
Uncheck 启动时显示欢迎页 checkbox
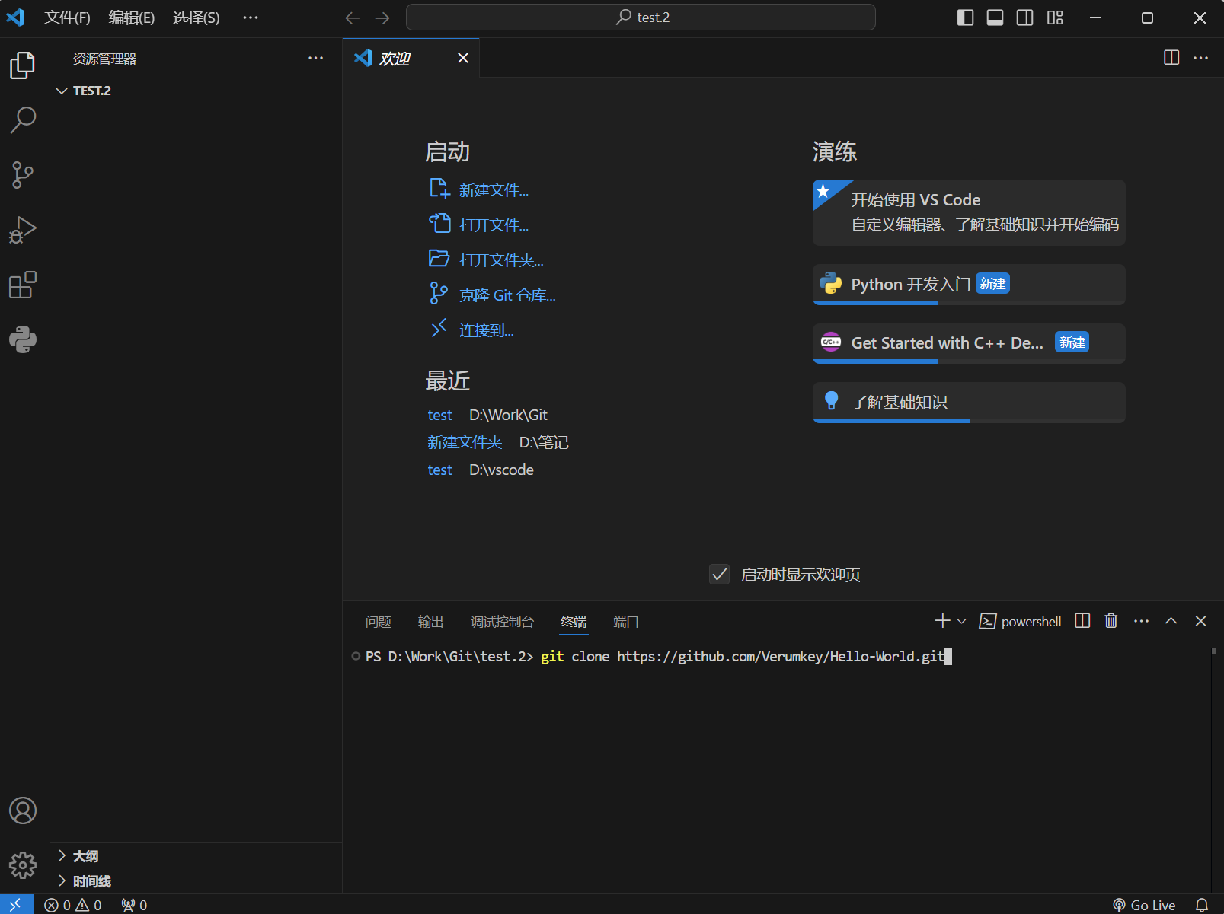[x=719, y=574]
